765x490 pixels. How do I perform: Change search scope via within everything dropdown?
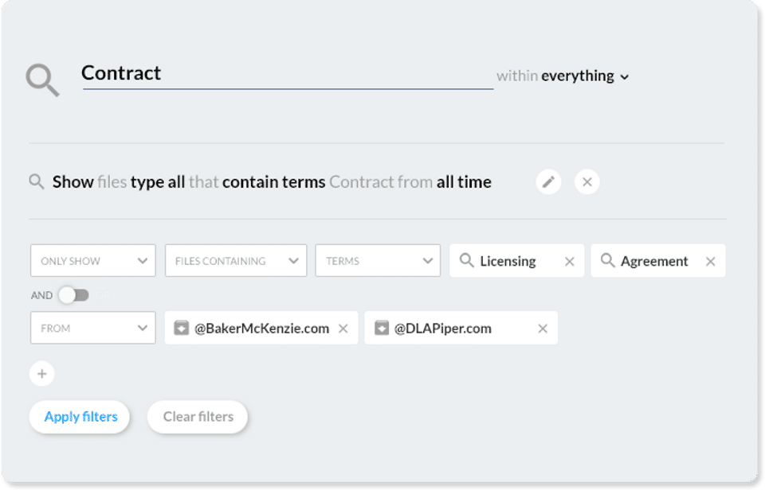pos(563,76)
